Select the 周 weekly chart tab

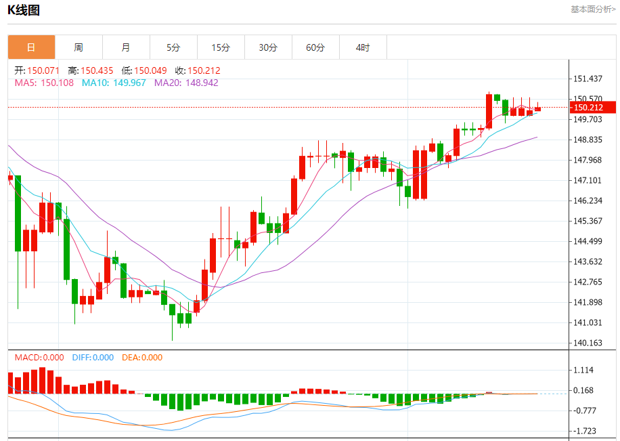(79, 47)
